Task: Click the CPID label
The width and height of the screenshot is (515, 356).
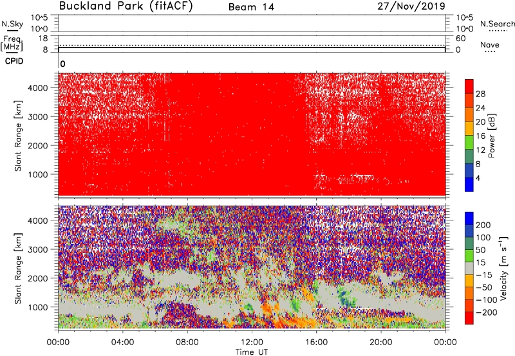Action: click(x=14, y=61)
